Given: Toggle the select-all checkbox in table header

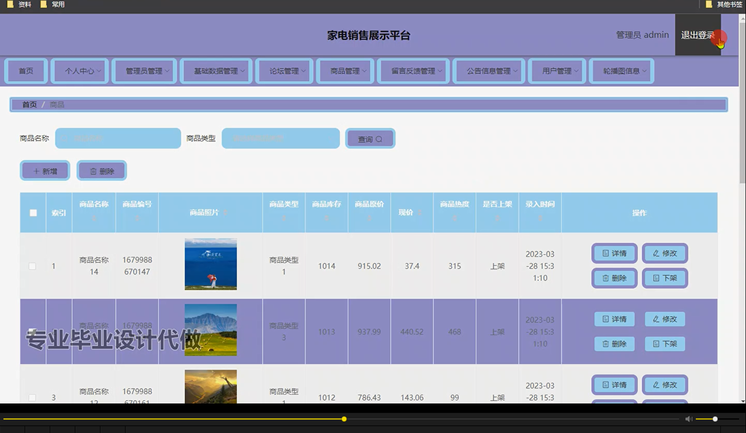Looking at the screenshot, I should click(32, 213).
